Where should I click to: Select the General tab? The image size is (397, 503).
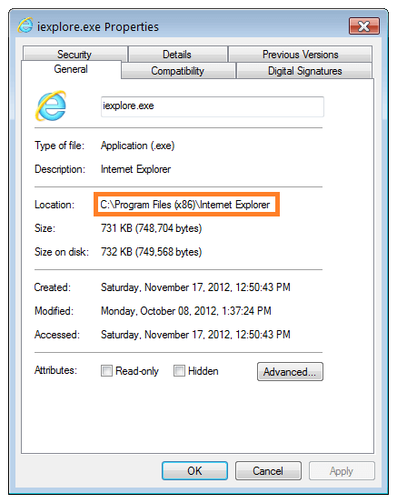pyautogui.click(x=71, y=69)
